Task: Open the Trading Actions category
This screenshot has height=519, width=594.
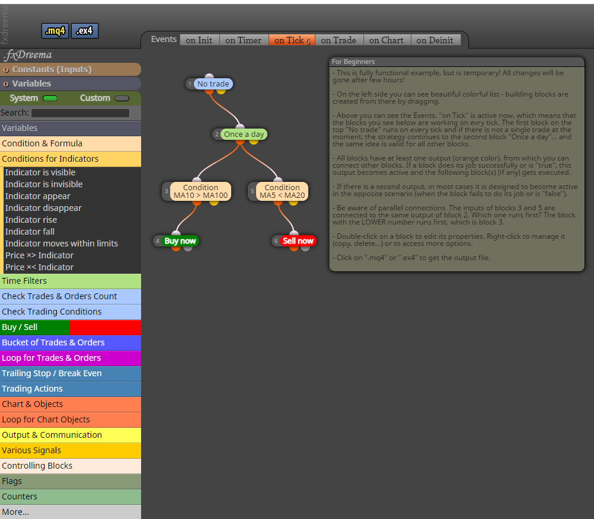Action: pos(71,389)
